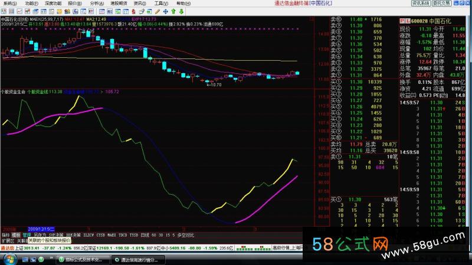Open the 工具(V) menu
472x265 pixels.
coord(161,4)
